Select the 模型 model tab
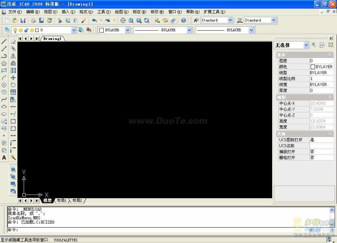Viewport: 337px width, 243px height. (47, 201)
